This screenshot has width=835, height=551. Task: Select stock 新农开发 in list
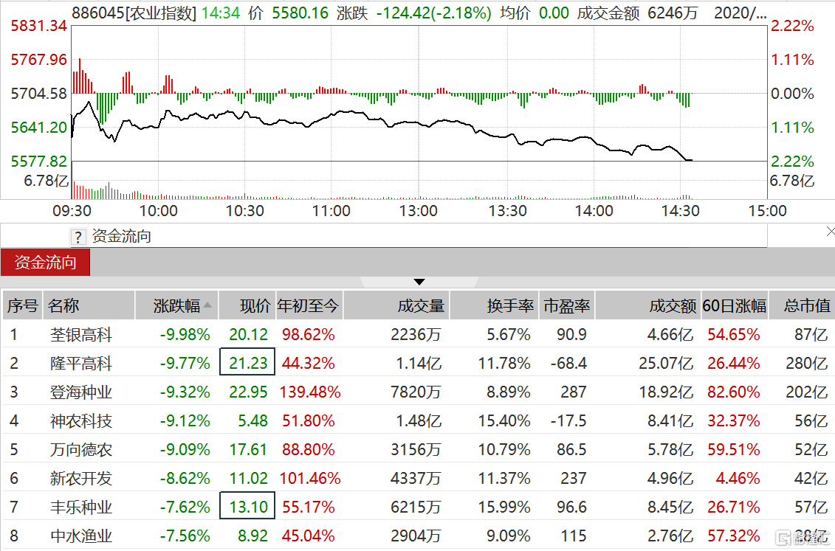(x=81, y=478)
